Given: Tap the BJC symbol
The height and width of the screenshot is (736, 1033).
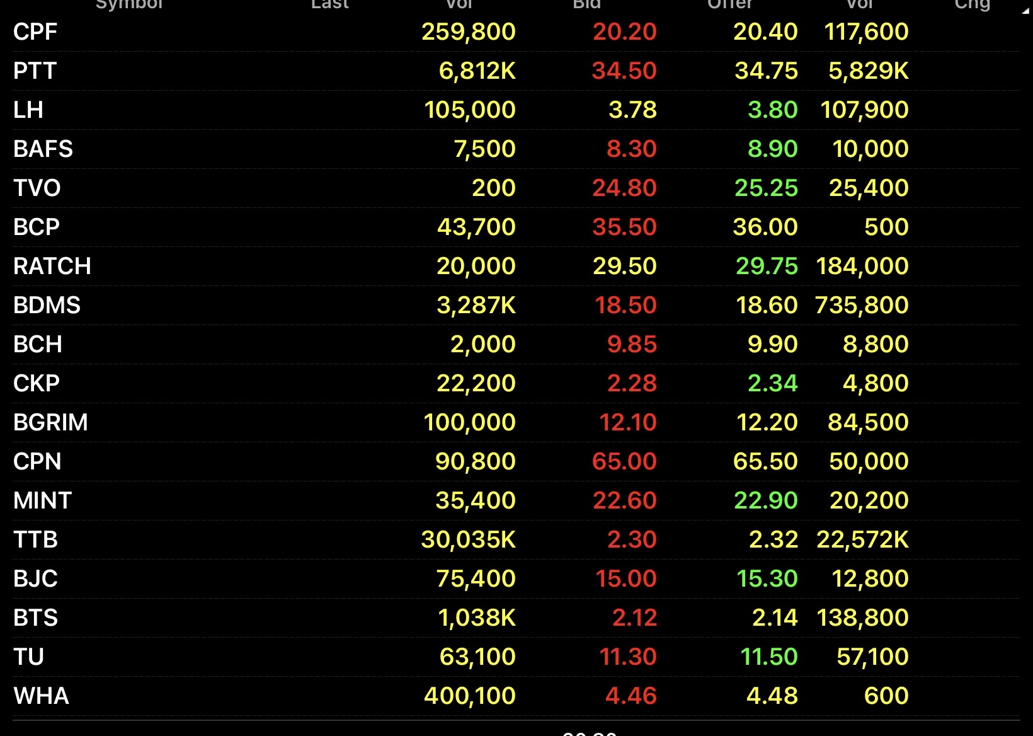Looking at the screenshot, I should click(36, 578).
